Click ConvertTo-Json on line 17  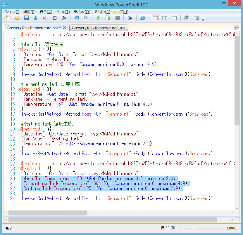[166, 114]
